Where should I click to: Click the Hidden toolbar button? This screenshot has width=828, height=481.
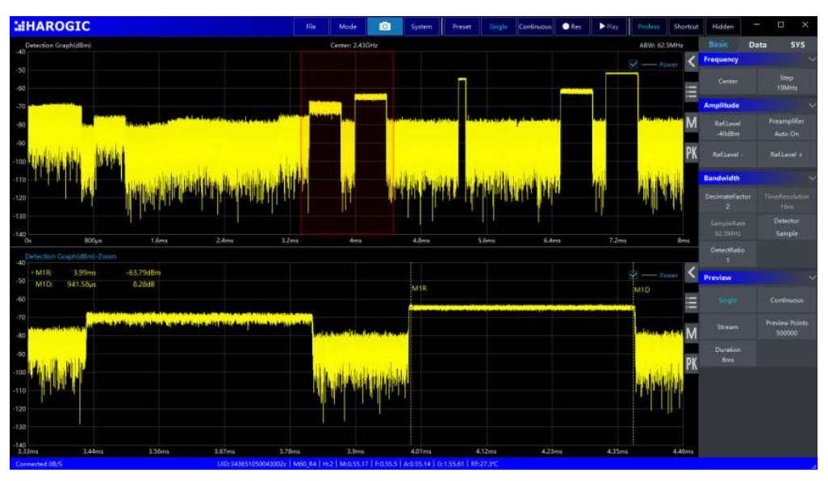pyautogui.click(x=722, y=27)
